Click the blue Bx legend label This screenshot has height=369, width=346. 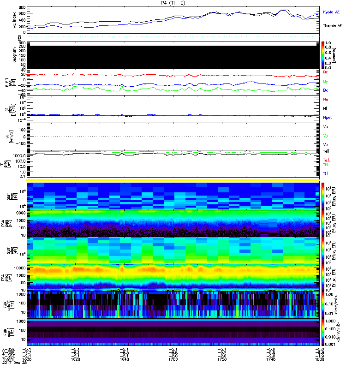325,90
